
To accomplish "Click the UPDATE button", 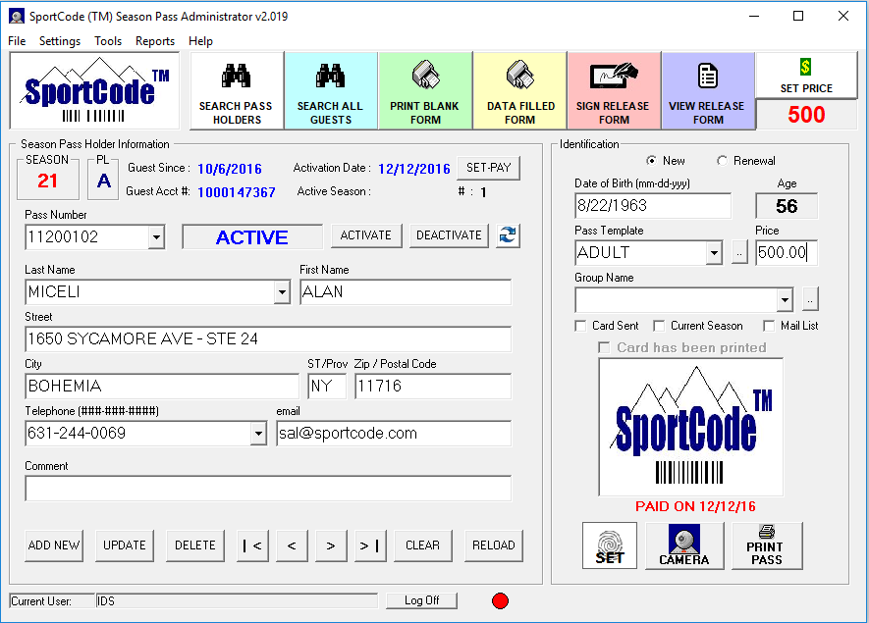I will click(125, 546).
